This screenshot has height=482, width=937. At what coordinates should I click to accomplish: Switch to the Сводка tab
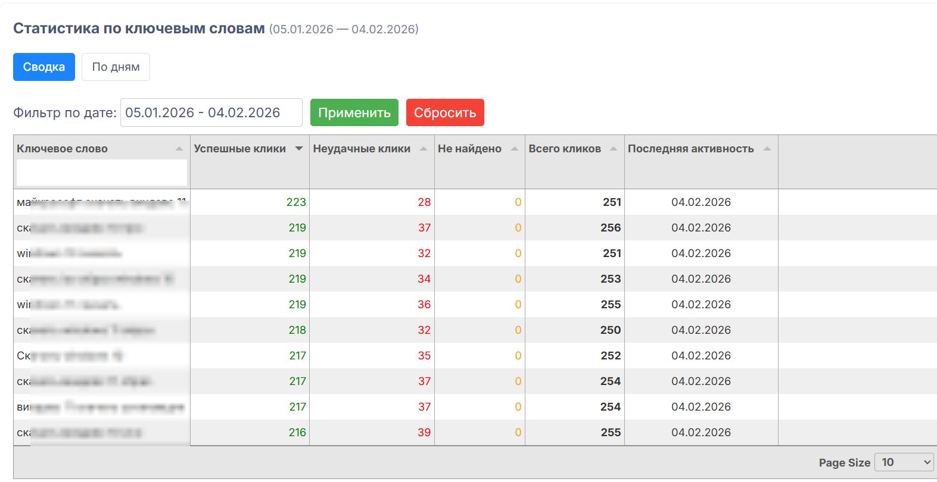tap(44, 67)
